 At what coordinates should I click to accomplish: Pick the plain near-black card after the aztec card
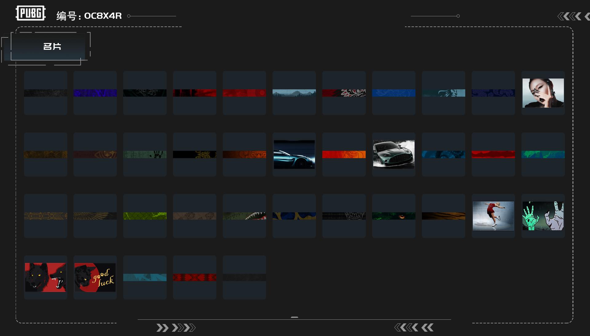tap(244, 277)
